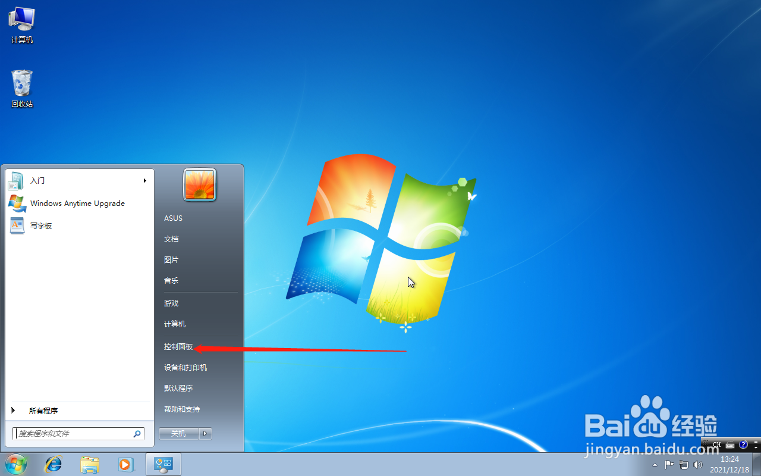The width and height of the screenshot is (761, 476).
Task: Open the shutdown options arrow next to 关机
Action: [205, 433]
